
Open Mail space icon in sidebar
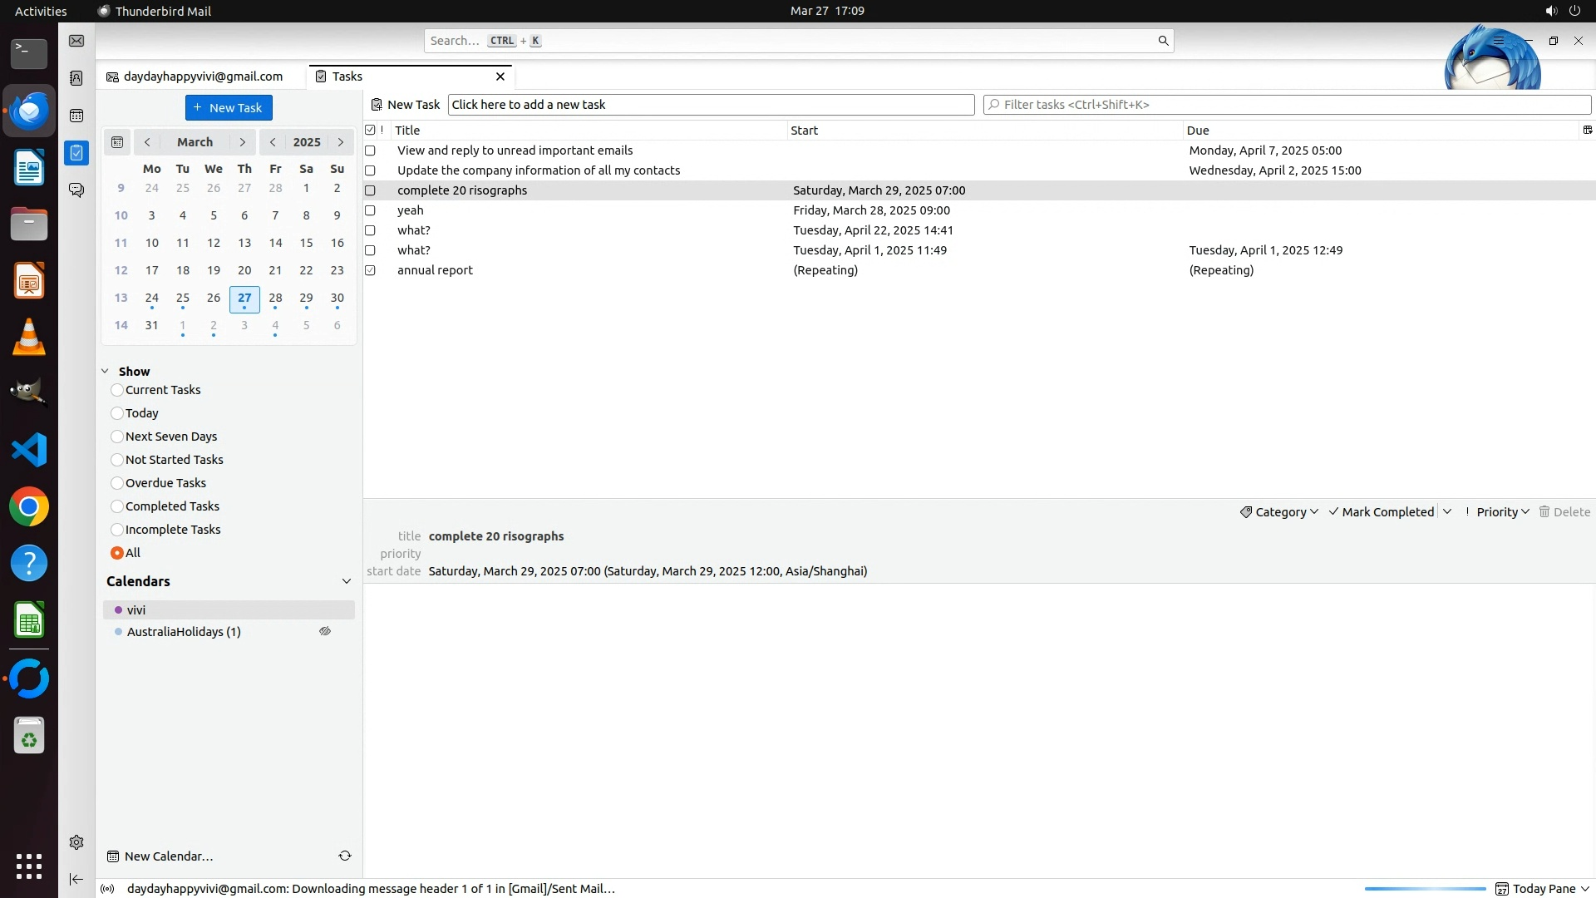pyautogui.click(x=76, y=41)
